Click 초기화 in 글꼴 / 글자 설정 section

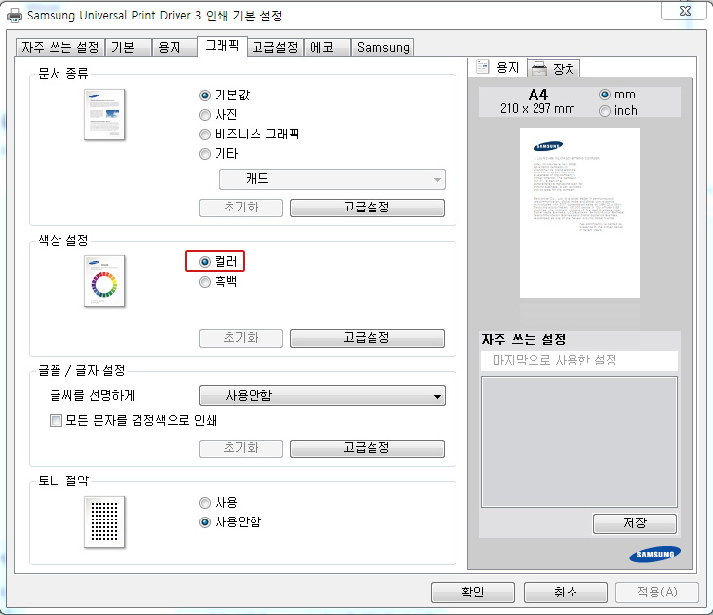(241, 448)
